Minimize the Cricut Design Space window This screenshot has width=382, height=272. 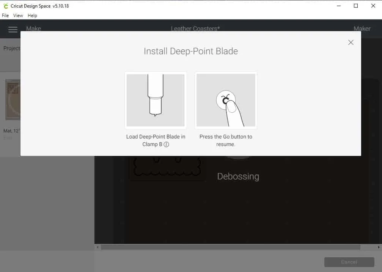tap(339, 6)
